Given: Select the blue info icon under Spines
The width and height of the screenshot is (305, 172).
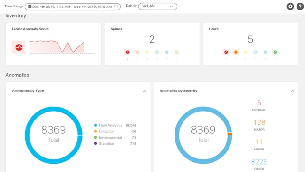Looking at the screenshot, I should pos(167,52).
